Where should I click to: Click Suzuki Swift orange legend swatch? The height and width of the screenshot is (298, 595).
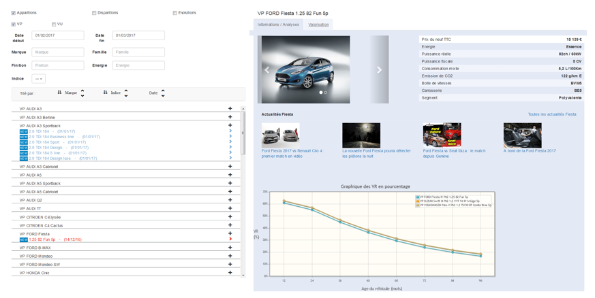[418, 201]
